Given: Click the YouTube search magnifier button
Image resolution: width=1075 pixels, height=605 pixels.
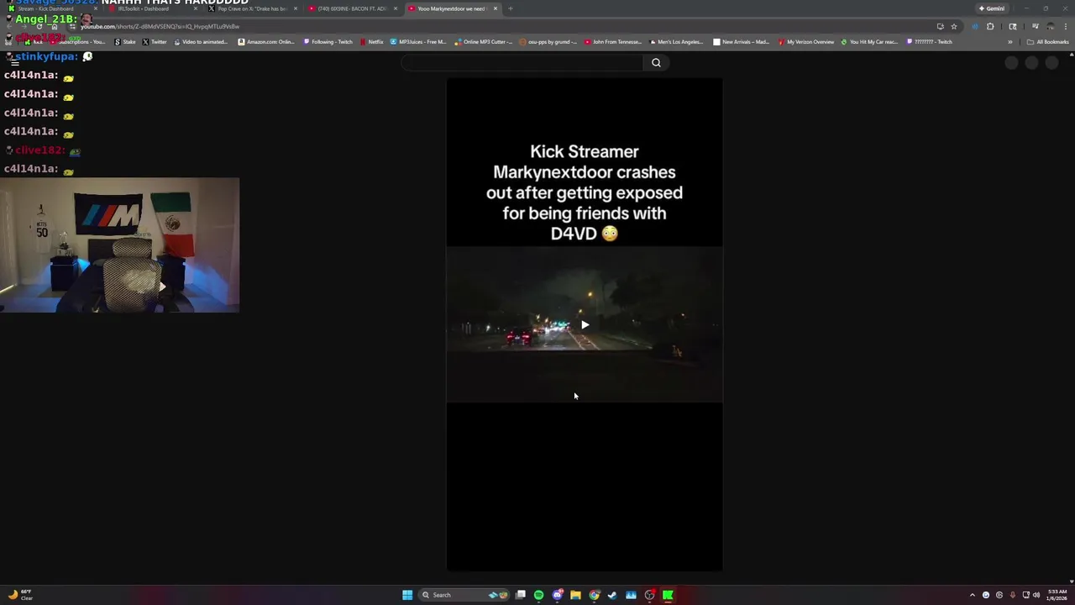Looking at the screenshot, I should coord(656,62).
